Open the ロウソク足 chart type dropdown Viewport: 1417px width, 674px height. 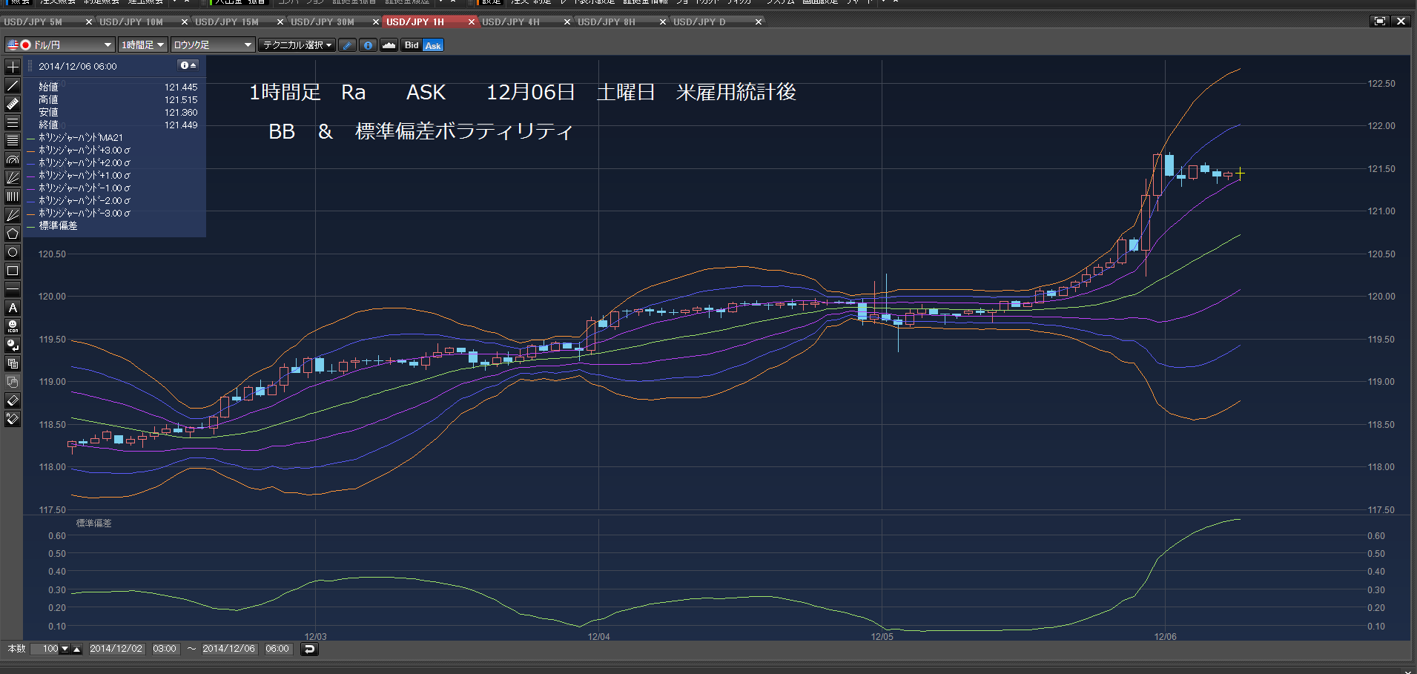pos(213,45)
